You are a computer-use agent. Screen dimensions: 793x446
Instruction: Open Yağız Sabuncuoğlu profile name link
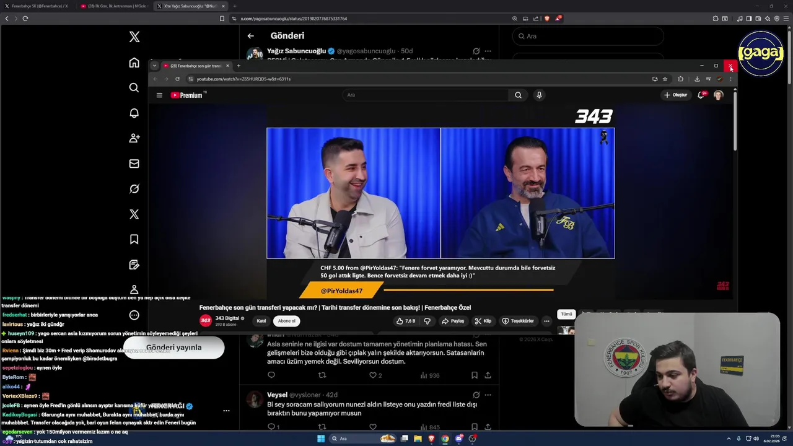(296, 51)
